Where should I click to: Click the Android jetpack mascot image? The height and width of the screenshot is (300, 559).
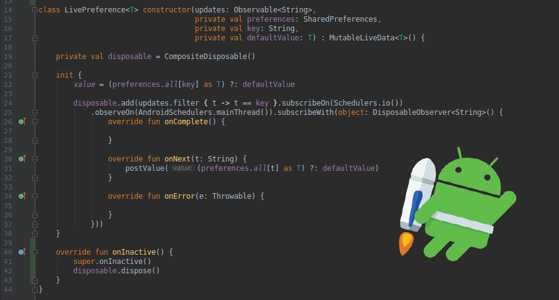[x=457, y=204]
